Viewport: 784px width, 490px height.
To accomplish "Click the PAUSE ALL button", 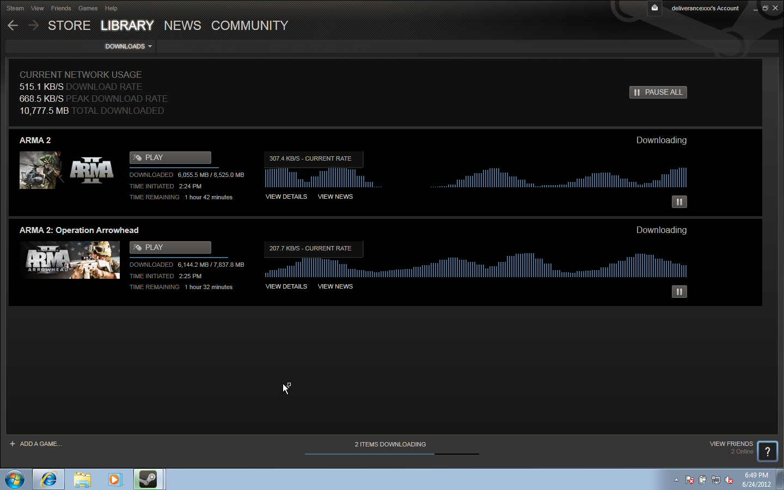I will (658, 93).
